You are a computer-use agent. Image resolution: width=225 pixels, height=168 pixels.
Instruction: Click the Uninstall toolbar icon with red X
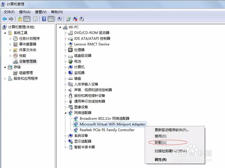tap(75, 19)
